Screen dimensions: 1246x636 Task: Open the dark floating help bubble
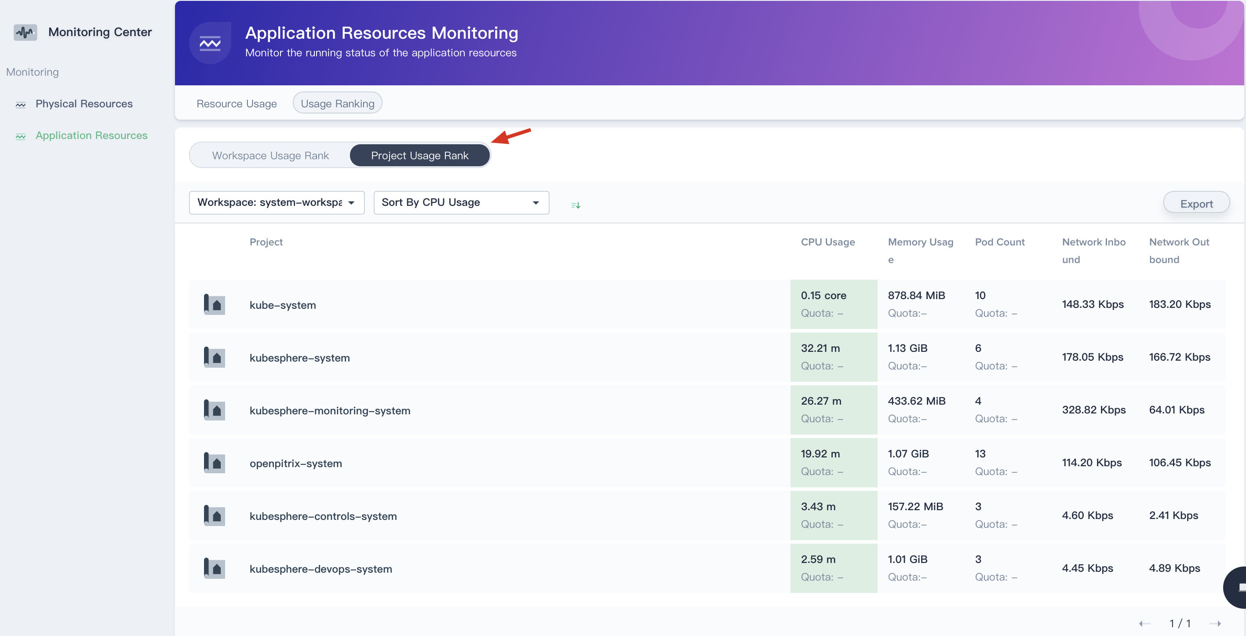pyautogui.click(x=1235, y=587)
